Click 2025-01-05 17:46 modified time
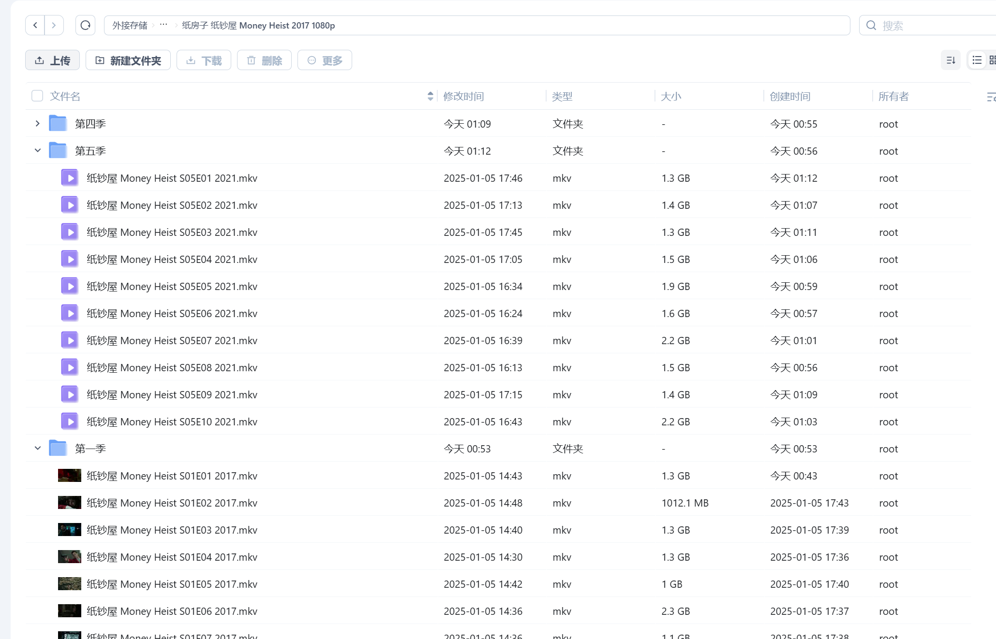Viewport: 996px width, 639px height. [483, 178]
